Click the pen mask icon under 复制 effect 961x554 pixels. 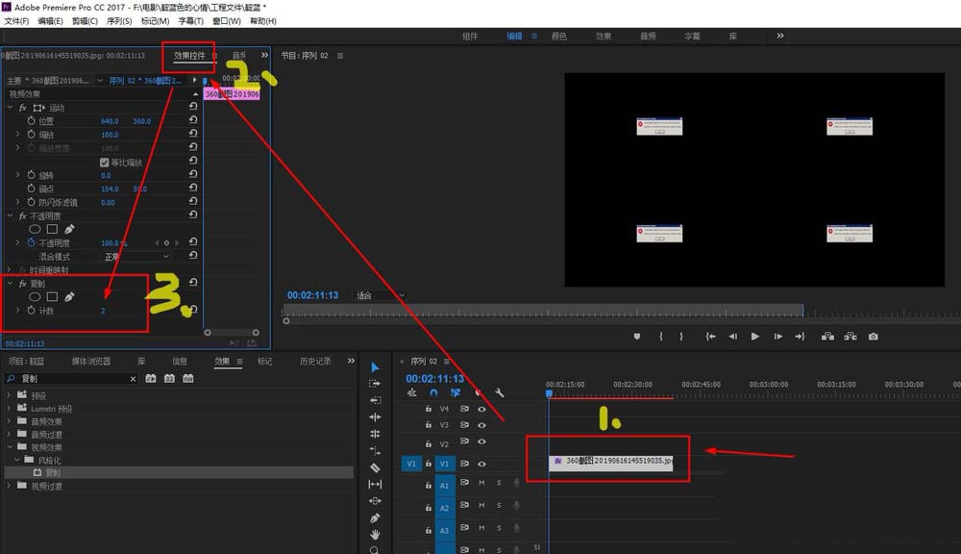[x=70, y=297]
